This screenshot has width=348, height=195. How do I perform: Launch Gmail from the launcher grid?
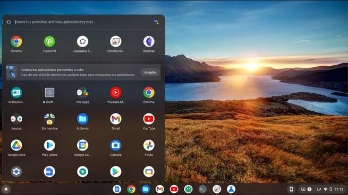coord(116,119)
